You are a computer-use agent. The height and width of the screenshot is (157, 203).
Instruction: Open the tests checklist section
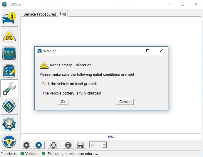[9, 71]
